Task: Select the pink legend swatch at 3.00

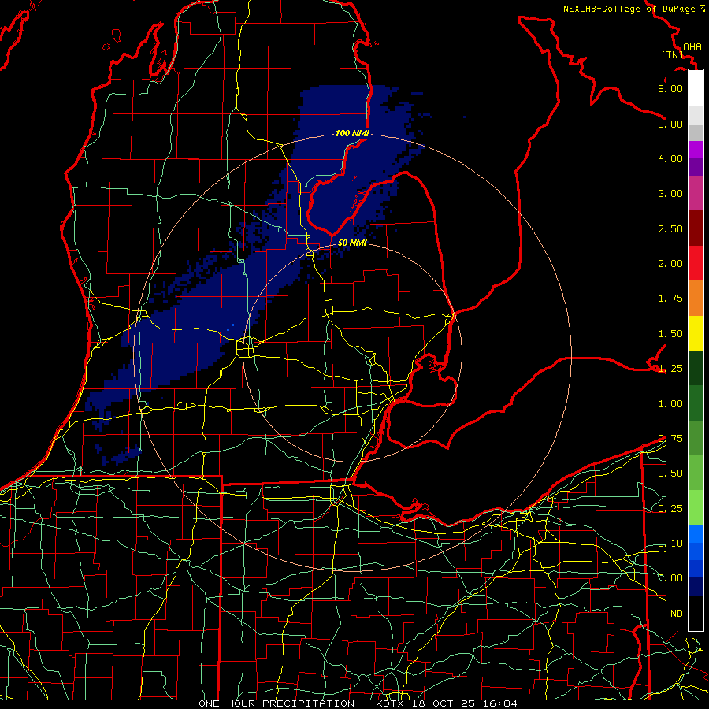Action: [x=696, y=194]
